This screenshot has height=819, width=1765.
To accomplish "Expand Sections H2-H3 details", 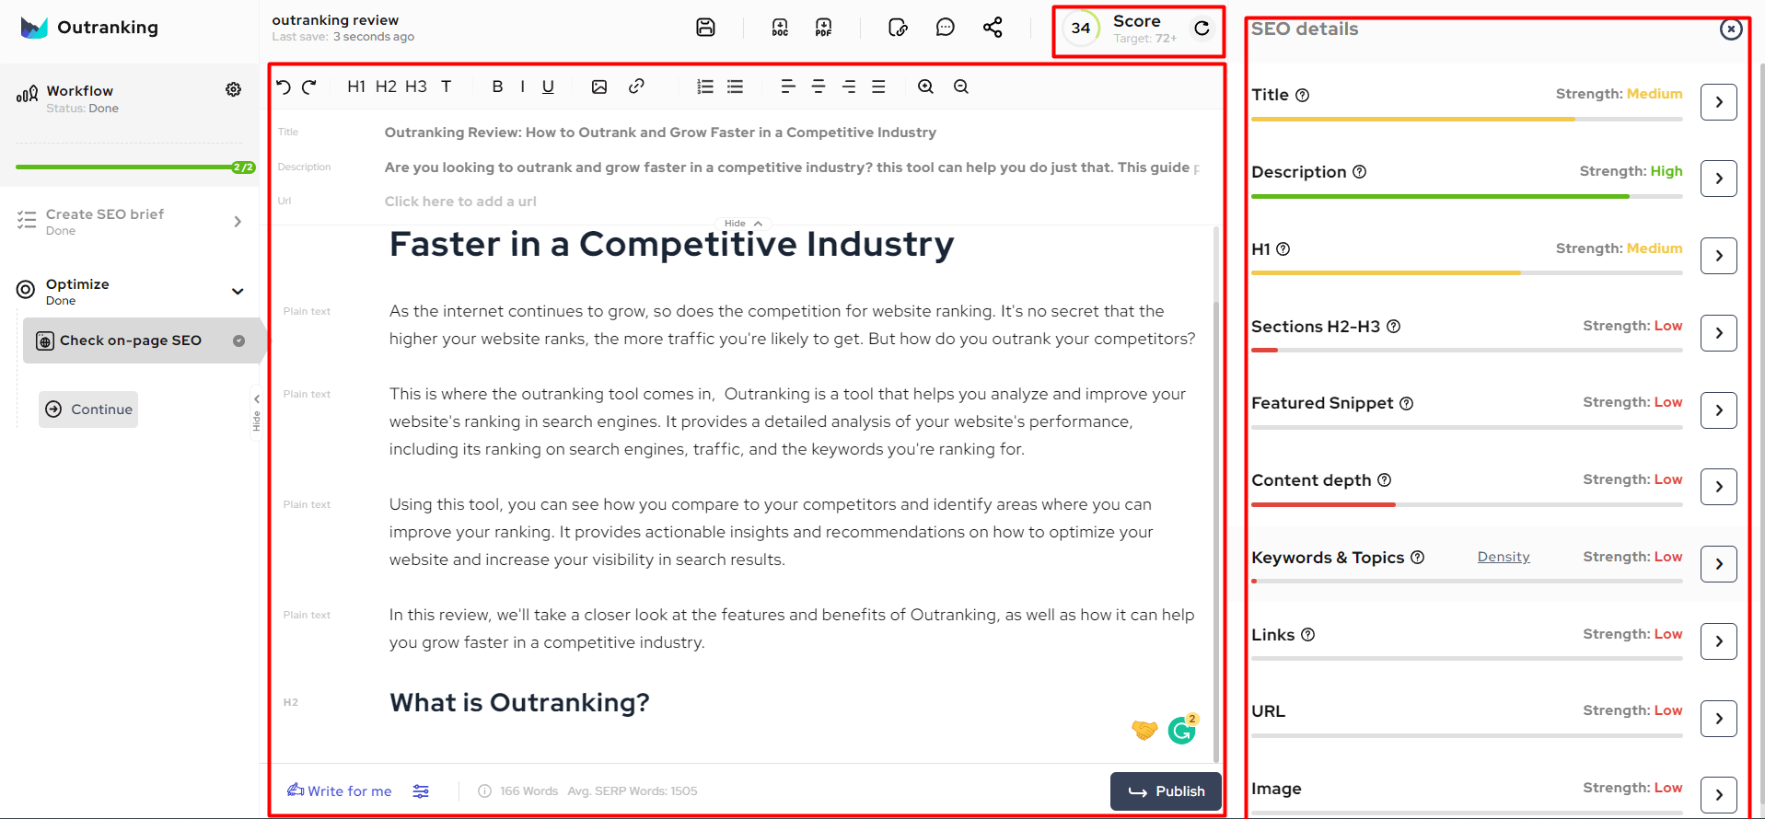I will (1719, 333).
